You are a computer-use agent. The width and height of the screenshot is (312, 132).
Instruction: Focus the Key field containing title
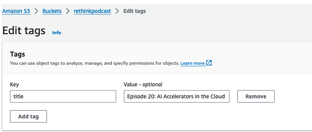coord(63,97)
